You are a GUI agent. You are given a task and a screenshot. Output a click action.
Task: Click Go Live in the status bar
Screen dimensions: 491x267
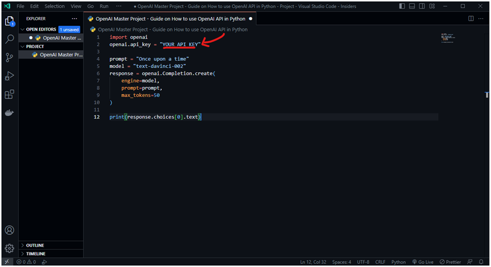(x=423, y=262)
